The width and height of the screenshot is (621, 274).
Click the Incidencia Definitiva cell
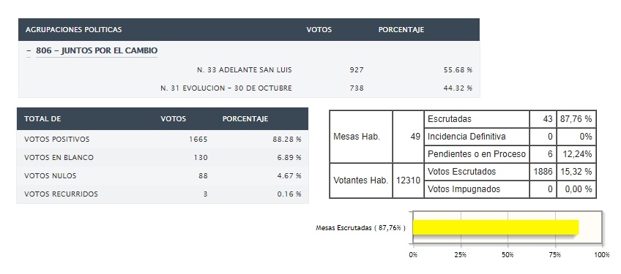[x=477, y=137]
